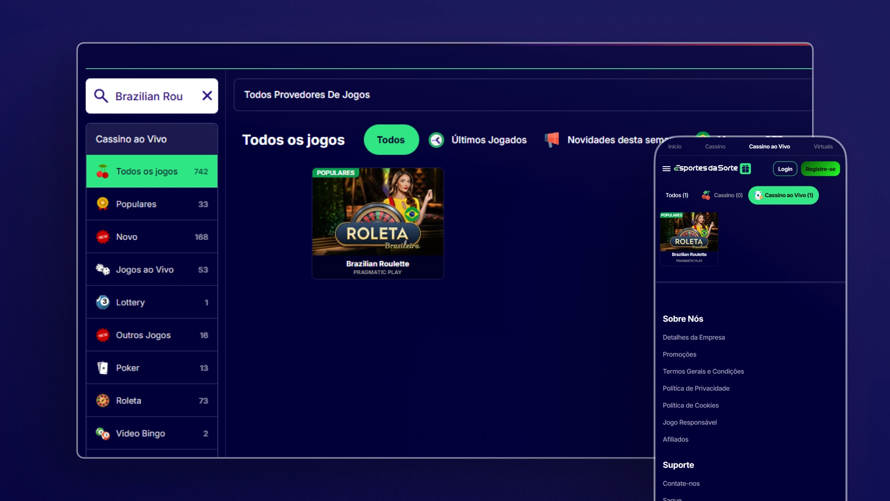Click the Esportes da Sorte logo
This screenshot has height=501, width=890.
(706, 168)
